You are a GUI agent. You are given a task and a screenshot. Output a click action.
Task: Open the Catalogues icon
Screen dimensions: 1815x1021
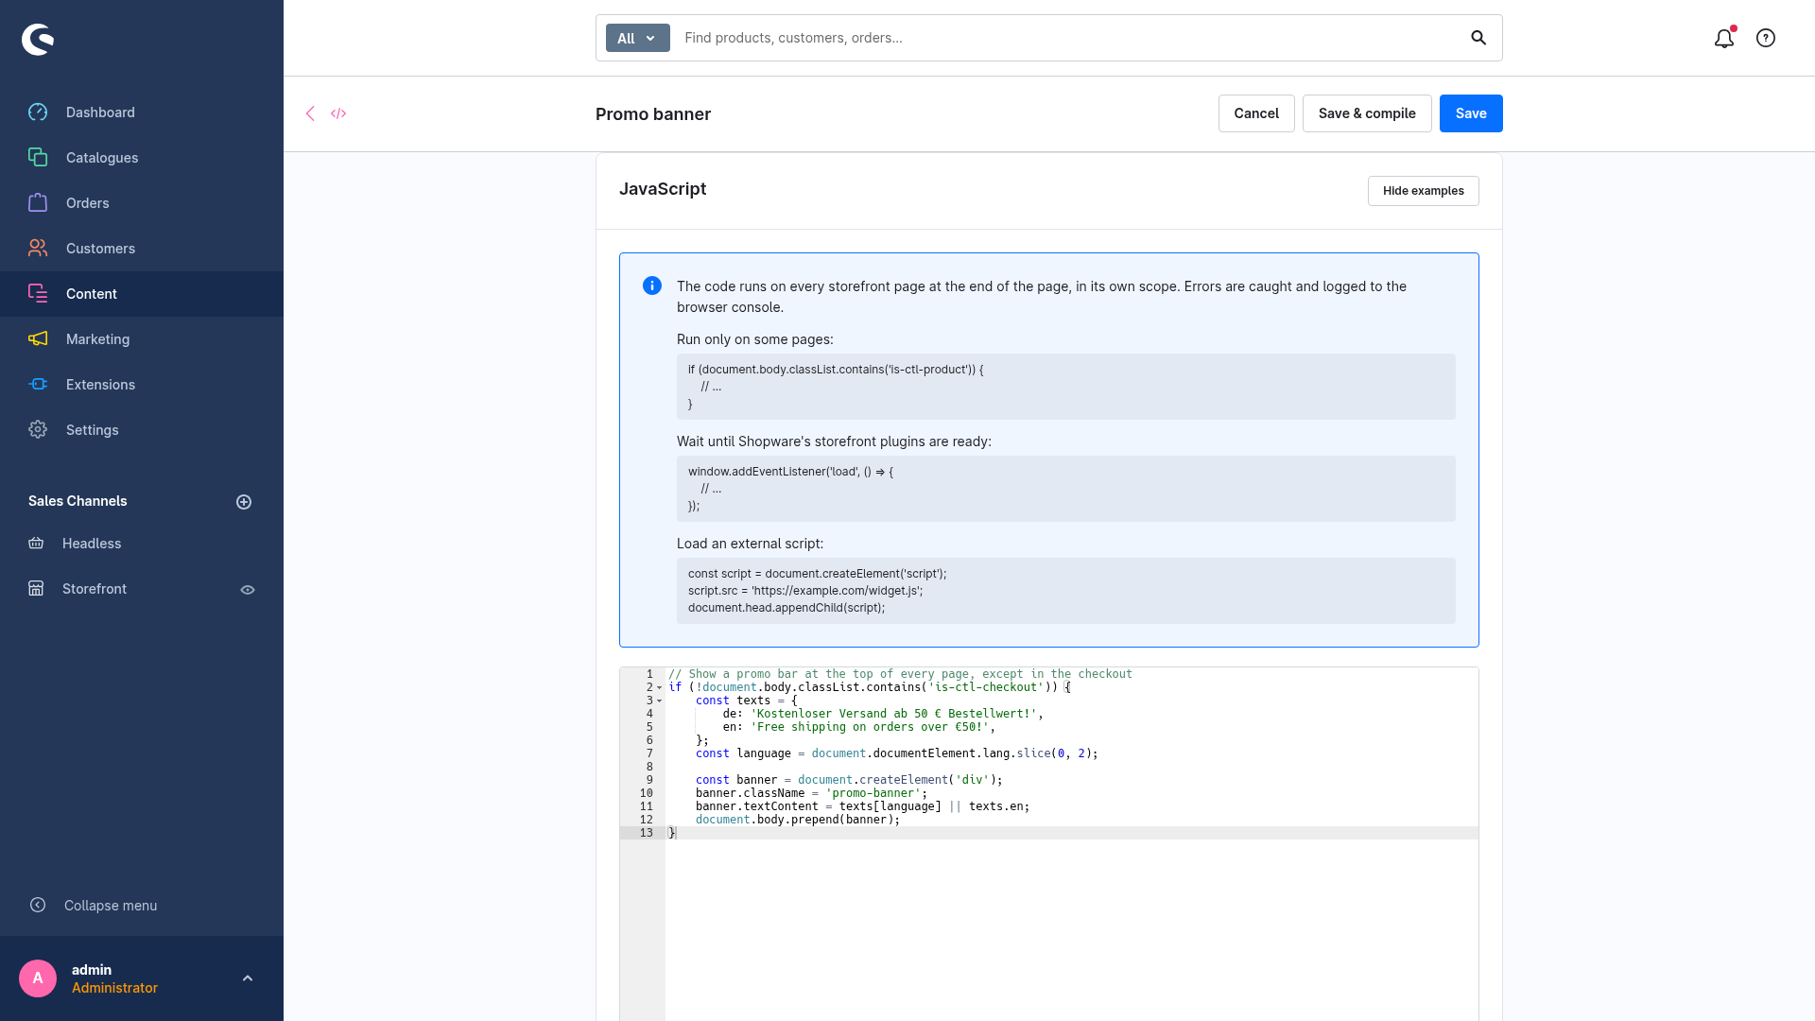pyautogui.click(x=38, y=158)
